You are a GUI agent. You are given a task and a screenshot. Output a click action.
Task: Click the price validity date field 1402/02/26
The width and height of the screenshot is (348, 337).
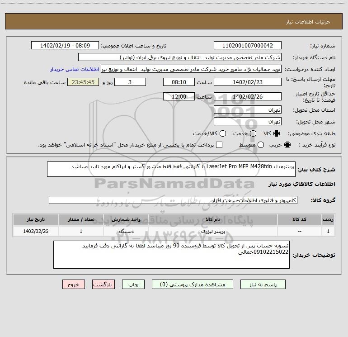[248, 96]
